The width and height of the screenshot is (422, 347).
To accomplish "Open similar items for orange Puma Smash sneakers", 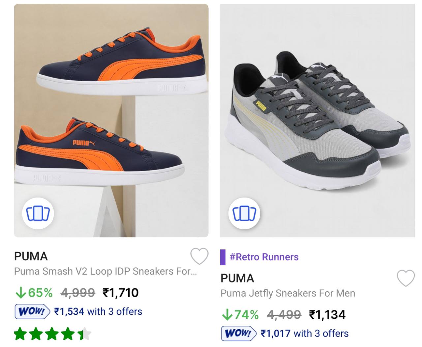I will click(x=38, y=213).
